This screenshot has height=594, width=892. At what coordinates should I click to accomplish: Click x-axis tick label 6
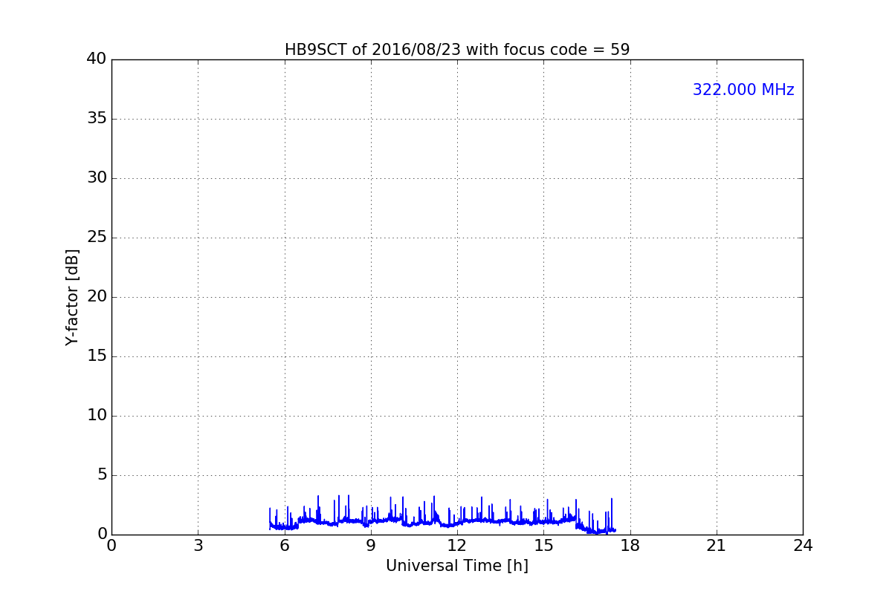click(x=284, y=546)
